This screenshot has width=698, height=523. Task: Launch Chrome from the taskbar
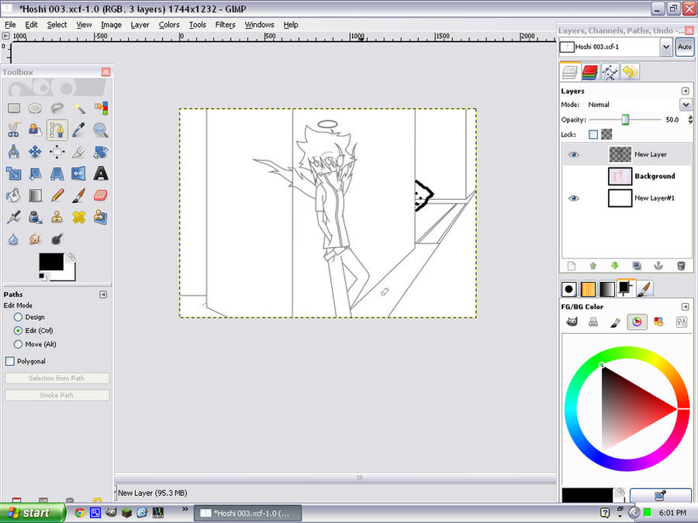click(79, 513)
